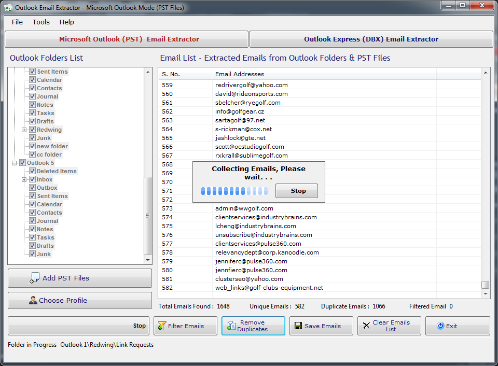The height and width of the screenshot is (366, 498).
Task: Select the scott@ocstudiogolf.com row
Action: point(320,147)
